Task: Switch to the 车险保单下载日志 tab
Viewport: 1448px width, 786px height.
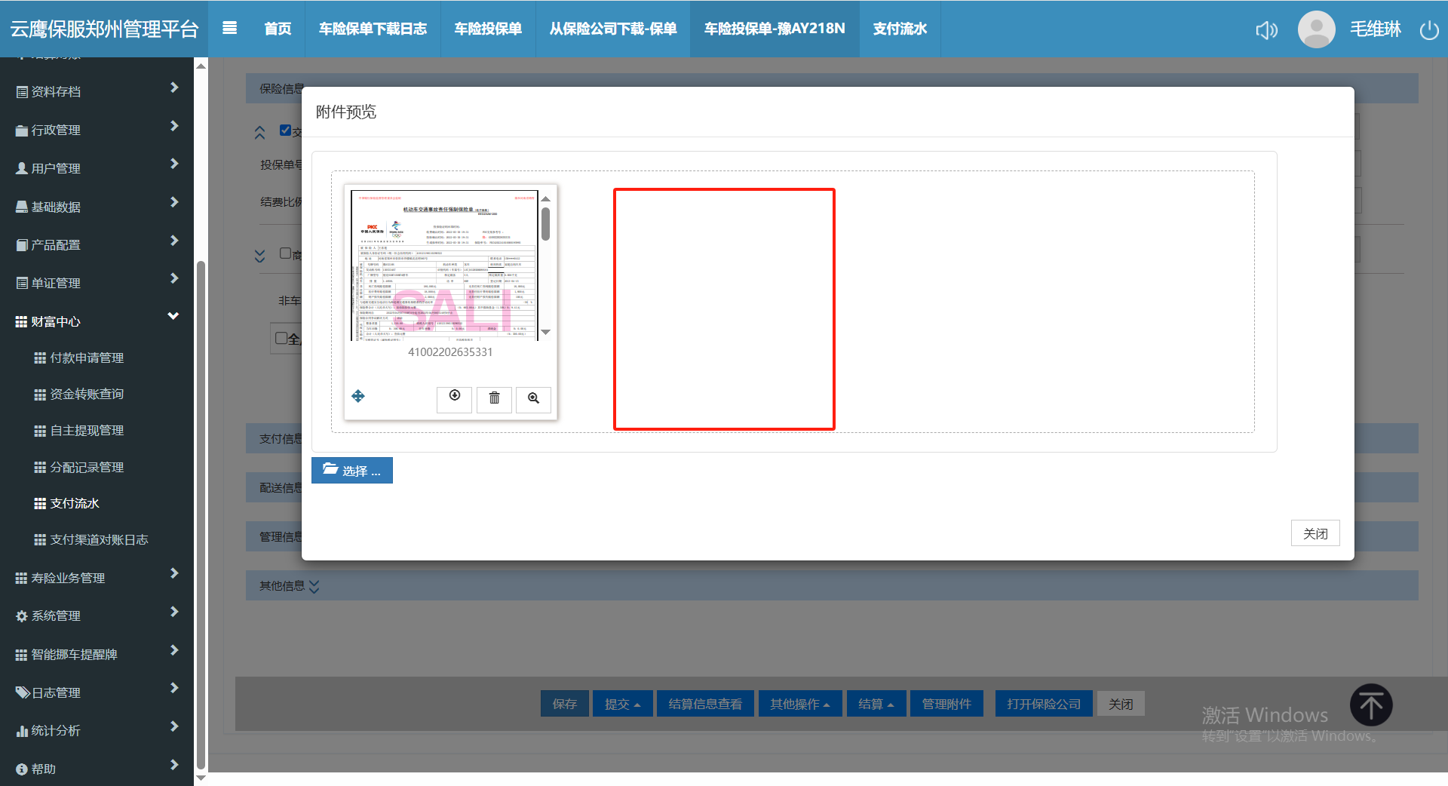Action: coord(373,29)
